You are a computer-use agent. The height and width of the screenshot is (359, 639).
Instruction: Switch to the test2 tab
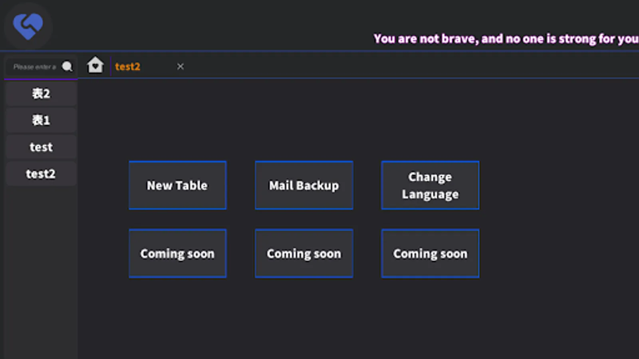tap(127, 66)
